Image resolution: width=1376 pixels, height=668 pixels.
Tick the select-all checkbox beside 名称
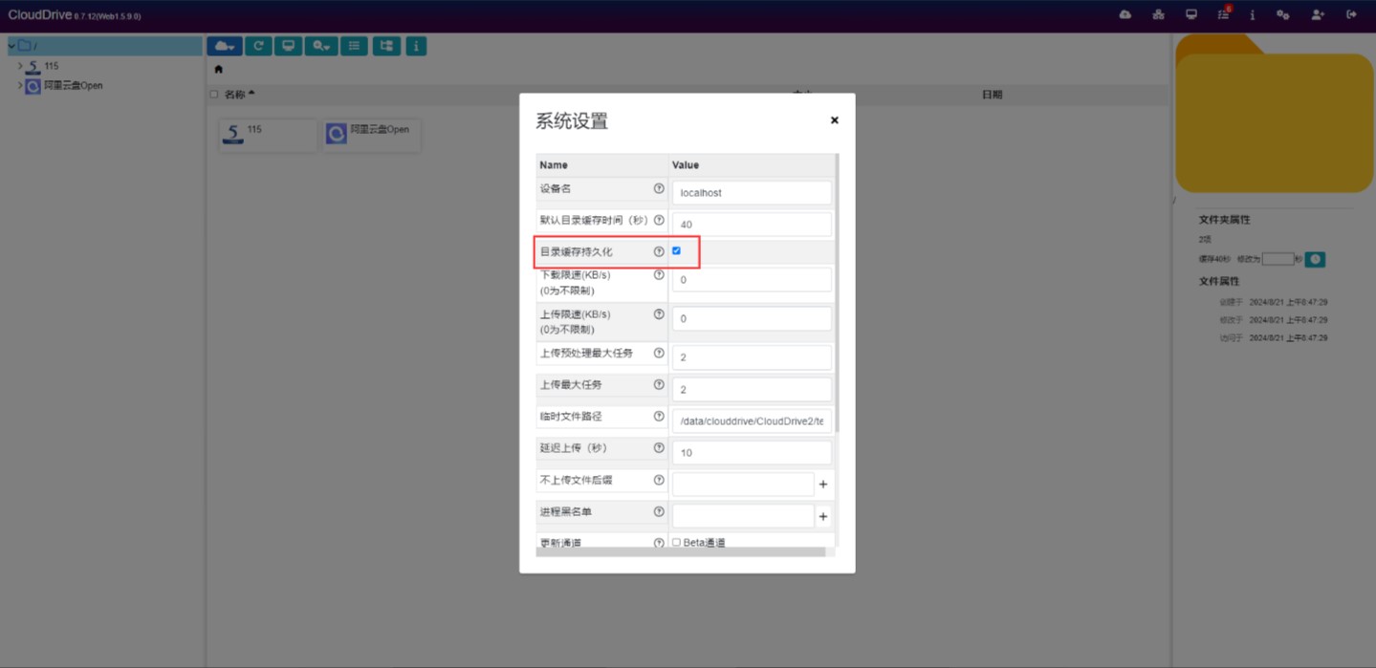pos(214,95)
